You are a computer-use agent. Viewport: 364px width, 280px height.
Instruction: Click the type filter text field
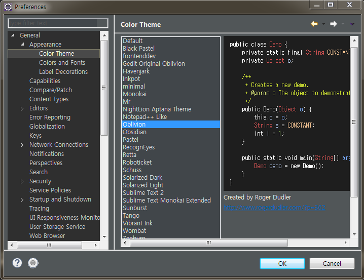pos(58,23)
